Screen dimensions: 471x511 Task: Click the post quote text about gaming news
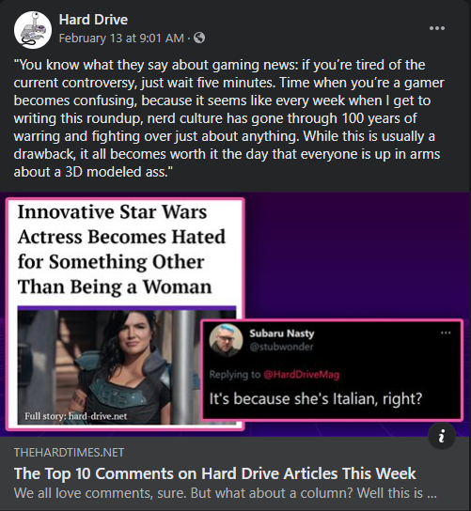pos(228,118)
